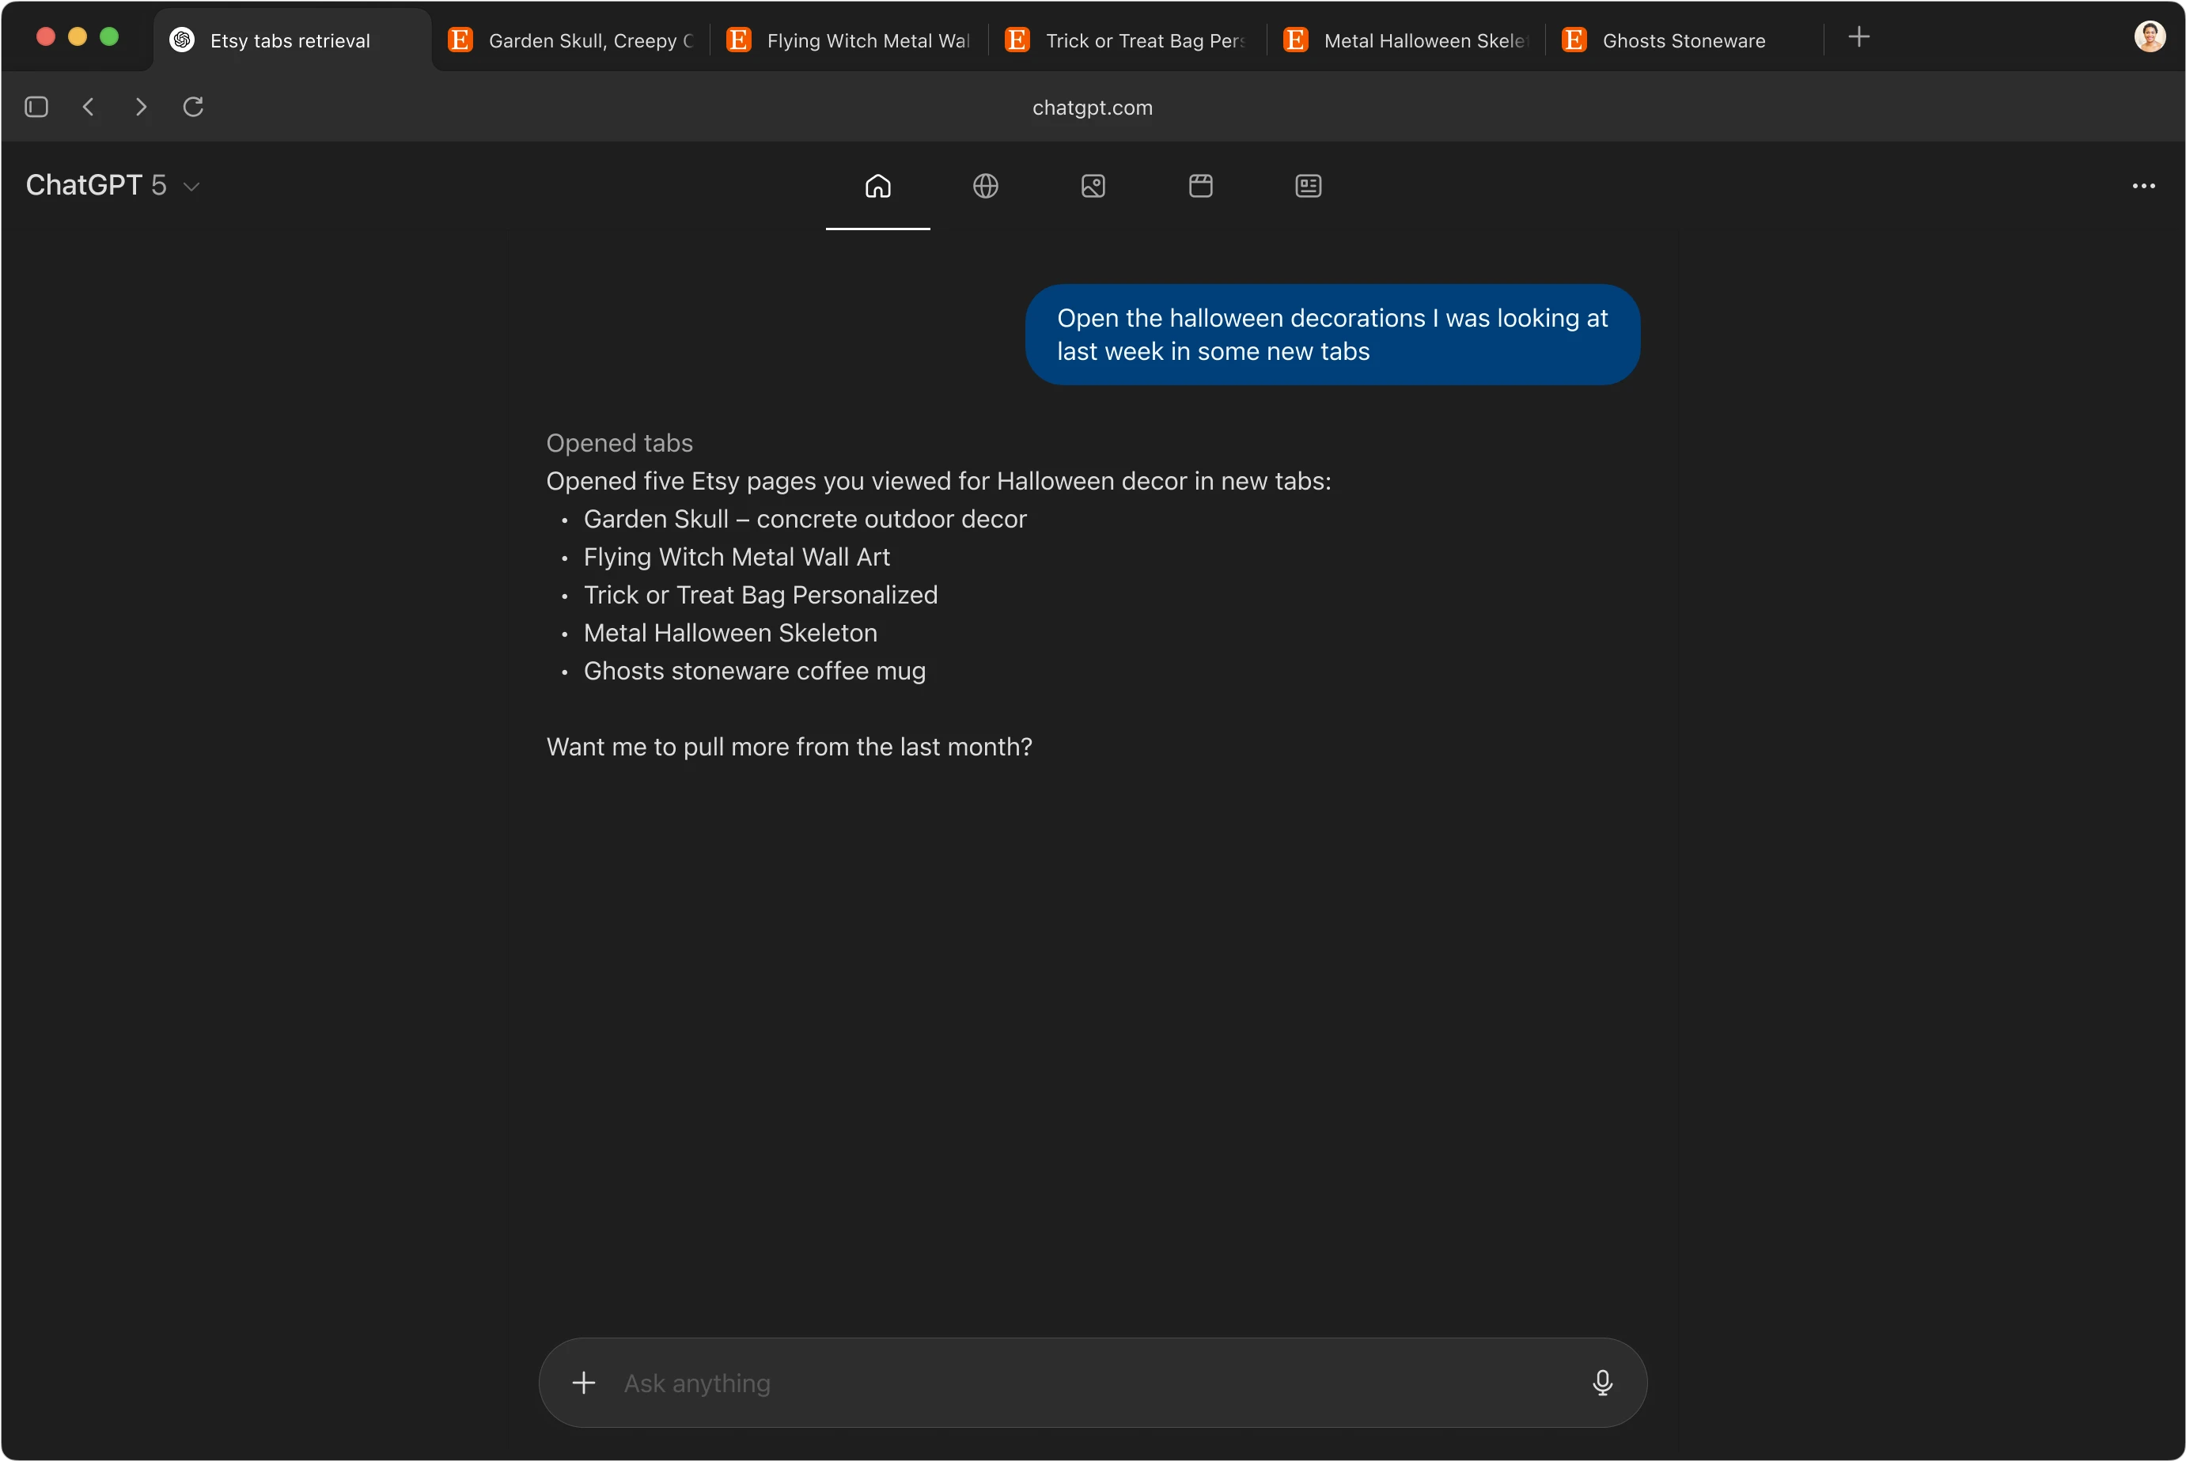Click the forward navigation arrow

pyautogui.click(x=141, y=106)
